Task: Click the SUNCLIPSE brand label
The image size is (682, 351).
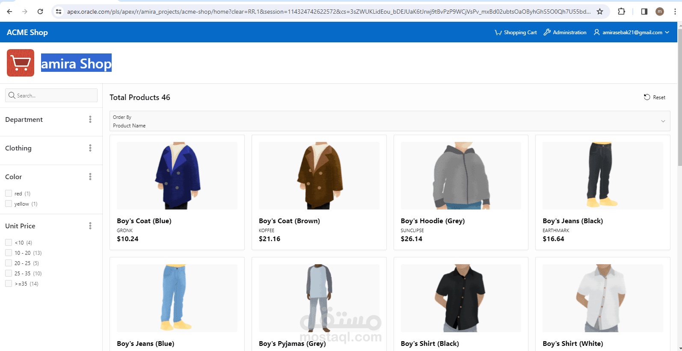Action: coord(412,230)
